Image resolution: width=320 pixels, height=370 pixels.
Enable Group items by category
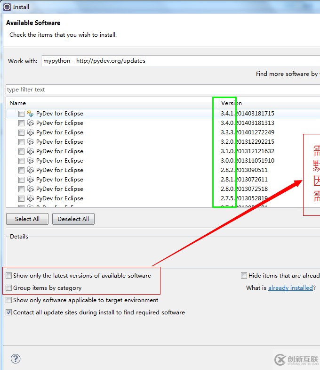9,288
